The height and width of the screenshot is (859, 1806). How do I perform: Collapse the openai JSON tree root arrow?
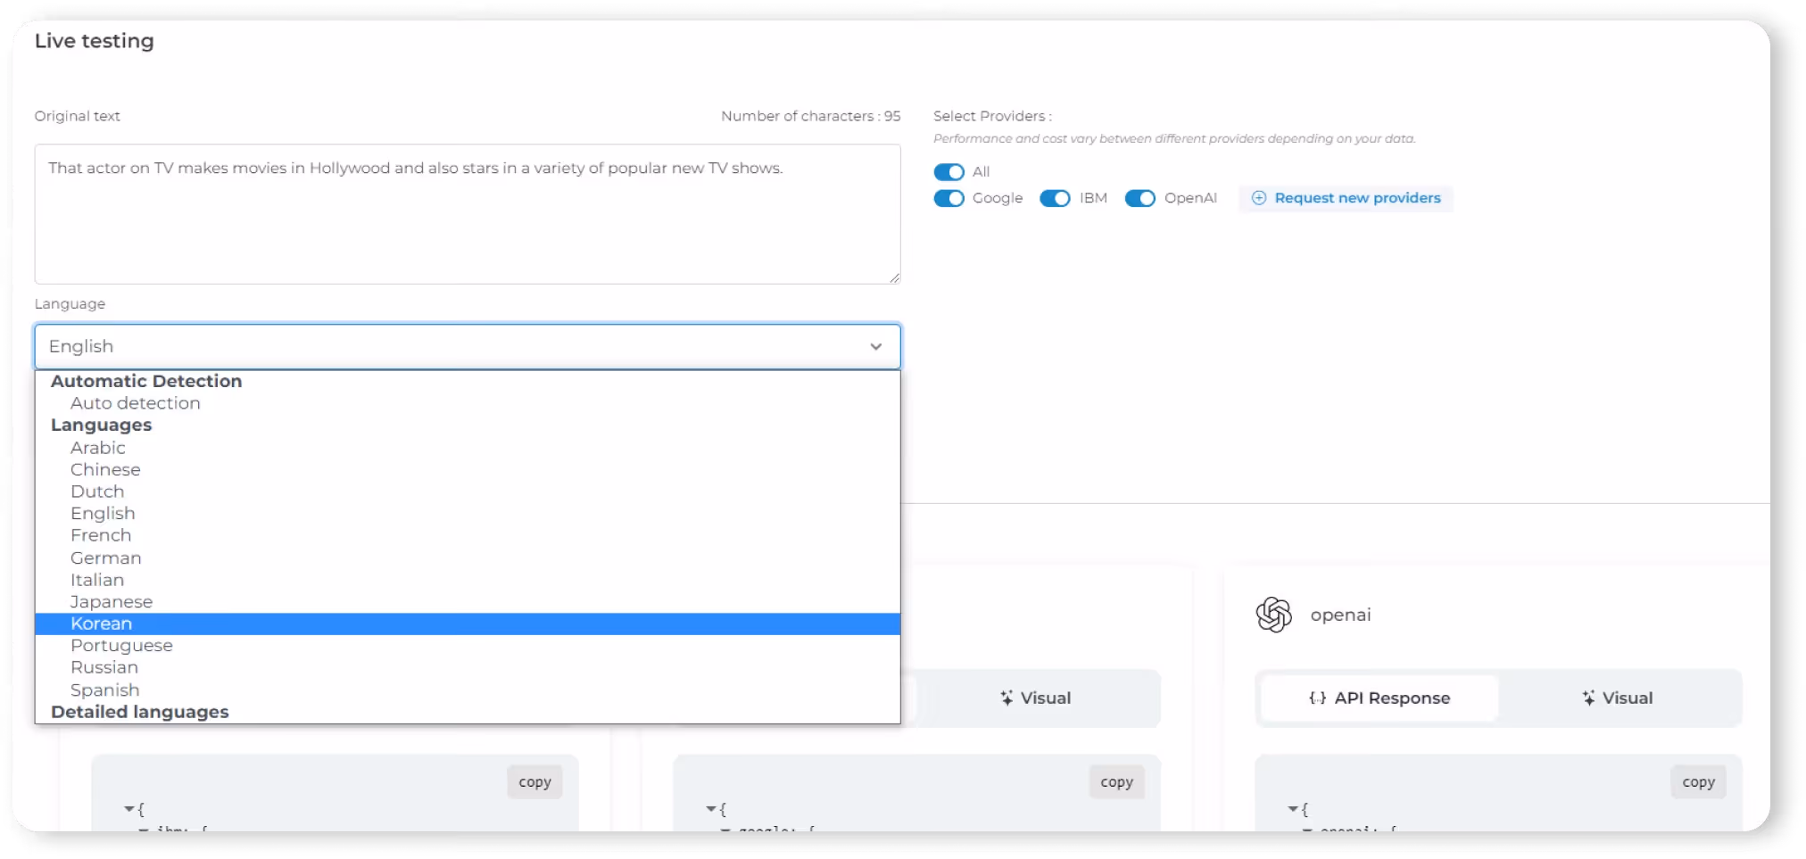(x=1292, y=809)
